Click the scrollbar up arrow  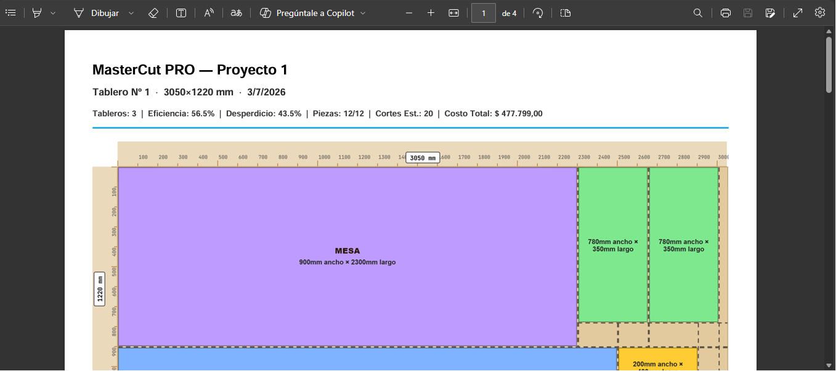coord(829,31)
